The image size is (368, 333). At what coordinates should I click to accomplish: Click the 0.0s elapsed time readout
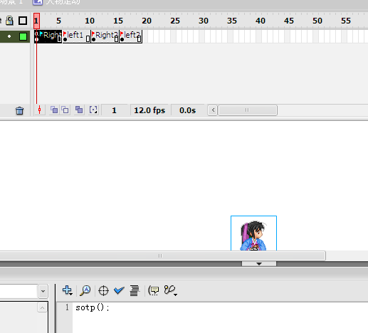[187, 110]
